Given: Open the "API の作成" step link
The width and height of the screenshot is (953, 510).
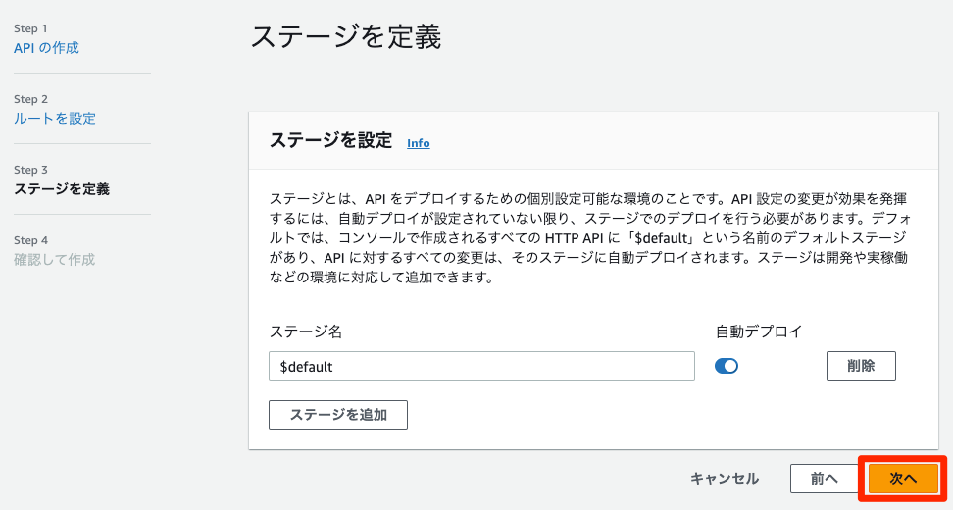Looking at the screenshot, I should [46, 48].
